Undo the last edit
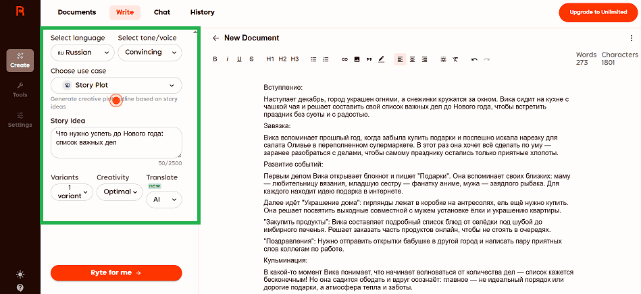 click(x=474, y=59)
